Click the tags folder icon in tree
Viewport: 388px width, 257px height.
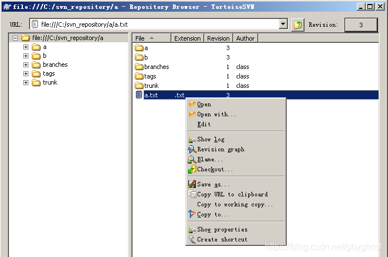pos(36,73)
